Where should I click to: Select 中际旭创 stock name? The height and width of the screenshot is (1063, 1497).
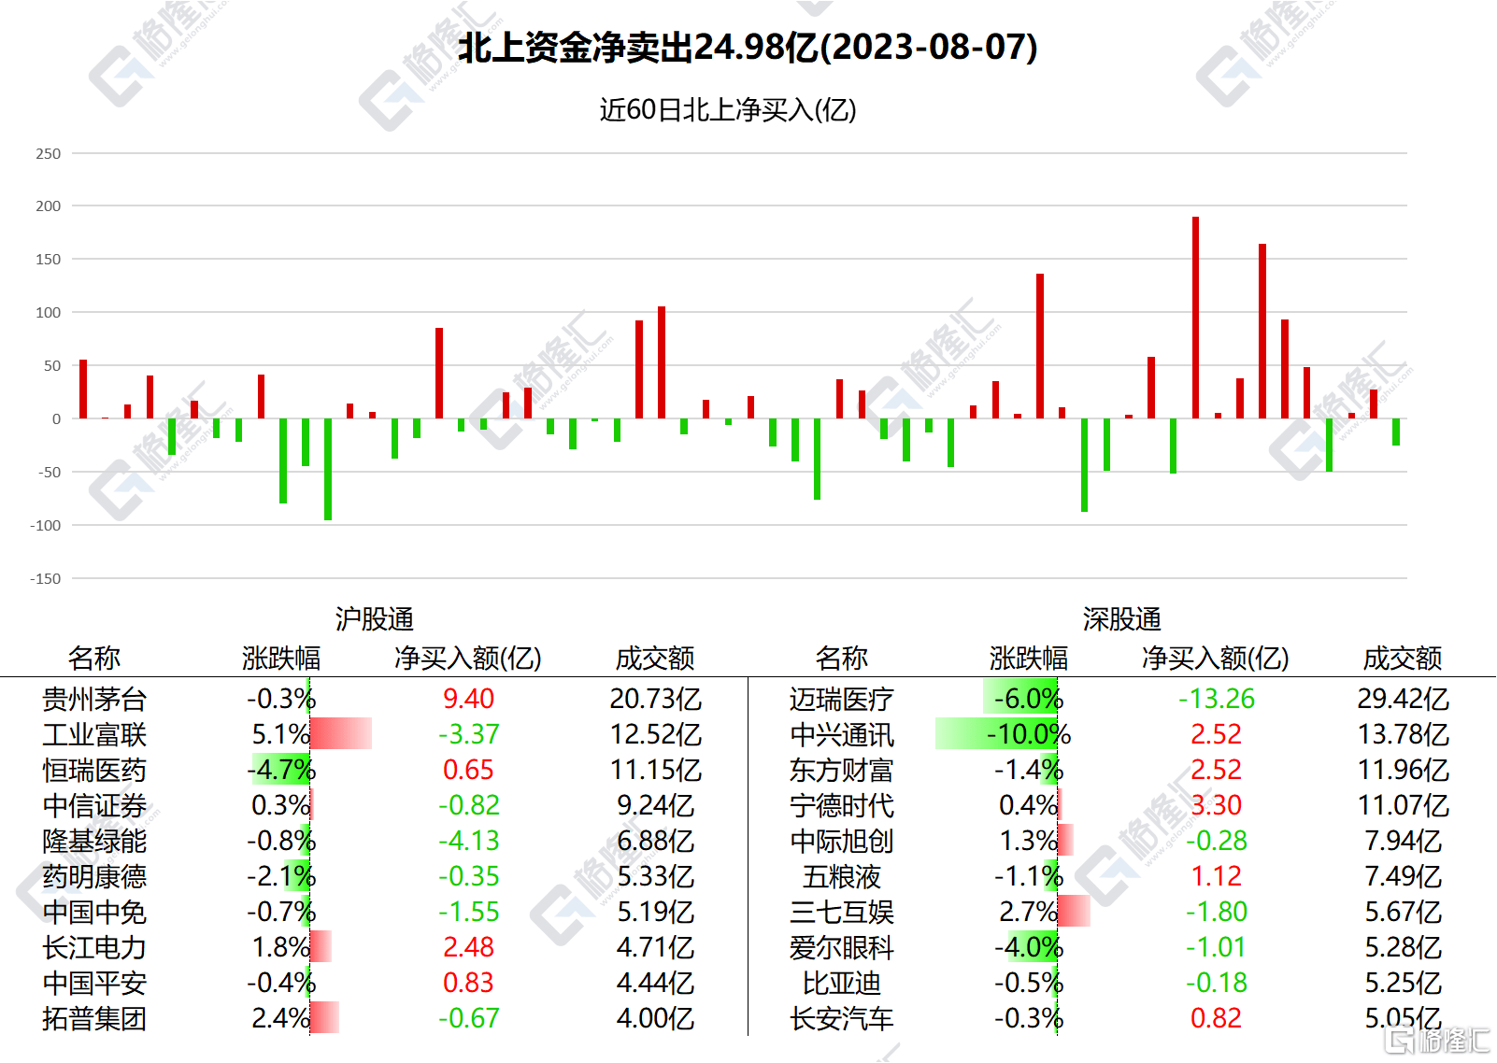[x=842, y=841]
